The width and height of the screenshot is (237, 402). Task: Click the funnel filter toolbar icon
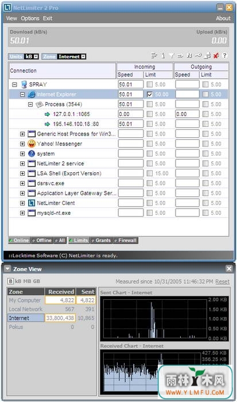tap(172, 55)
